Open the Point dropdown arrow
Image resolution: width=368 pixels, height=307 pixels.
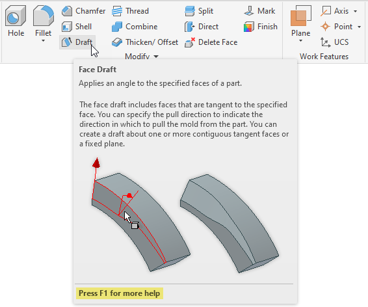coord(360,27)
